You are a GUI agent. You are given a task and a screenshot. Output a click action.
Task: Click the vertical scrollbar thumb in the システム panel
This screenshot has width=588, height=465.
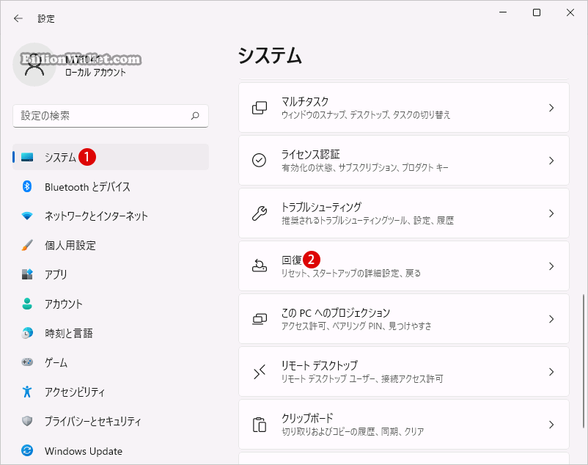click(x=584, y=361)
